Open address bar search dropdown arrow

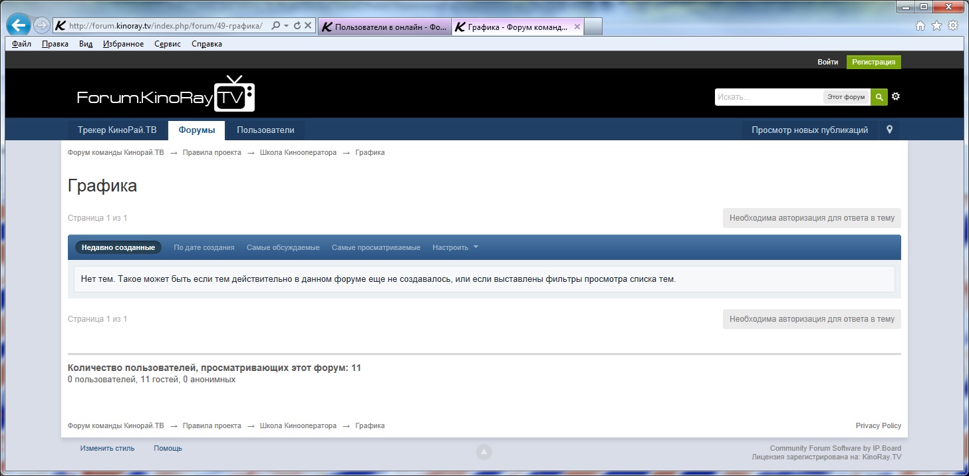(x=286, y=26)
